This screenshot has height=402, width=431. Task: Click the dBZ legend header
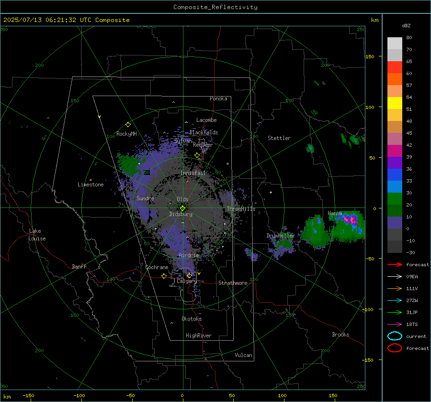tap(406, 26)
